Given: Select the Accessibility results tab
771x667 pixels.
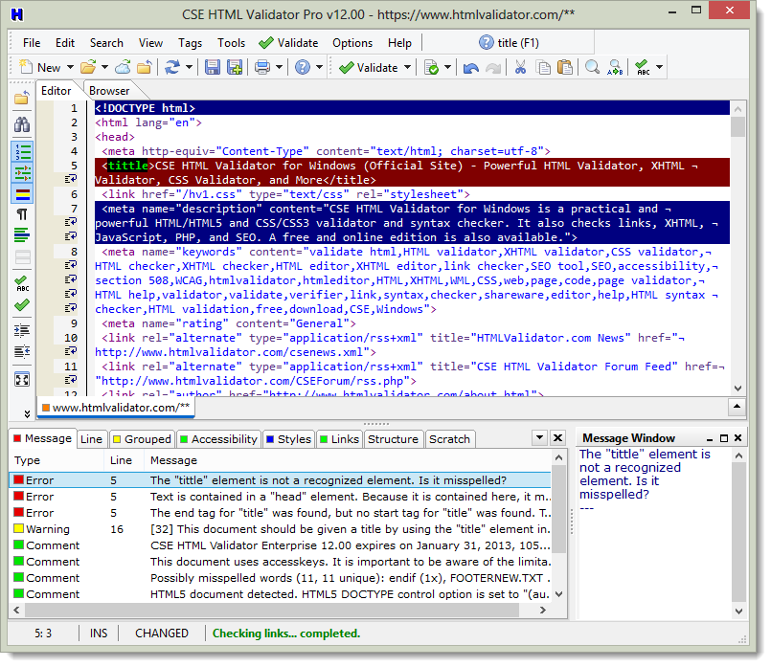Looking at the screenshot, I should 218,438.
